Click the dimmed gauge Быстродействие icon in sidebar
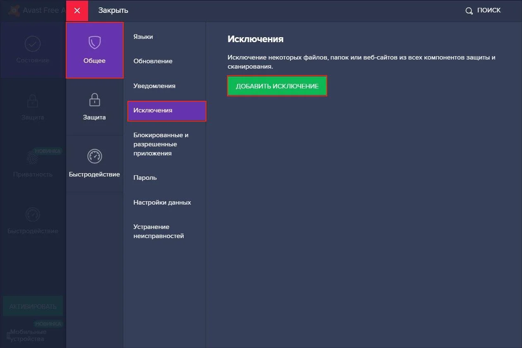Image resolution: width=522 pixels, height=348 pixels. pyautogui.click(x=33, y=215)
